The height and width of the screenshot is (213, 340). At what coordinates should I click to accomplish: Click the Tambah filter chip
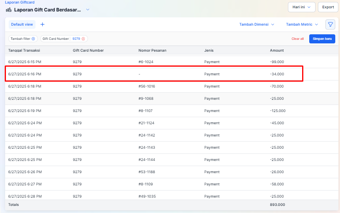(23, 39)
